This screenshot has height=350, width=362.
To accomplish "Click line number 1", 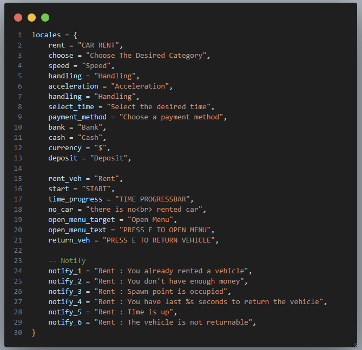I will pos(20,35).
